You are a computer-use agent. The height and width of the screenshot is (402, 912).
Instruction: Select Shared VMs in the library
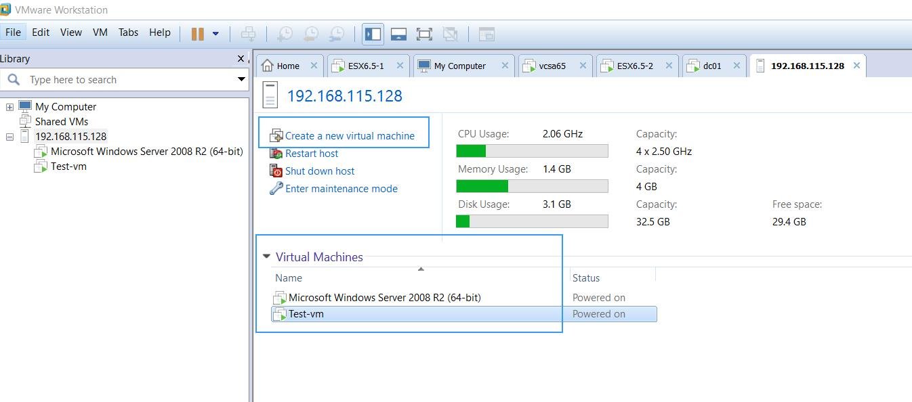click(x=62, y=122)
